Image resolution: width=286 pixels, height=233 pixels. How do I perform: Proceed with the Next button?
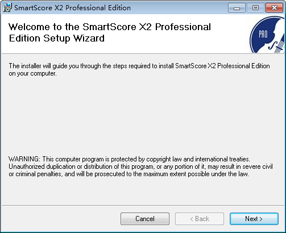254,219
